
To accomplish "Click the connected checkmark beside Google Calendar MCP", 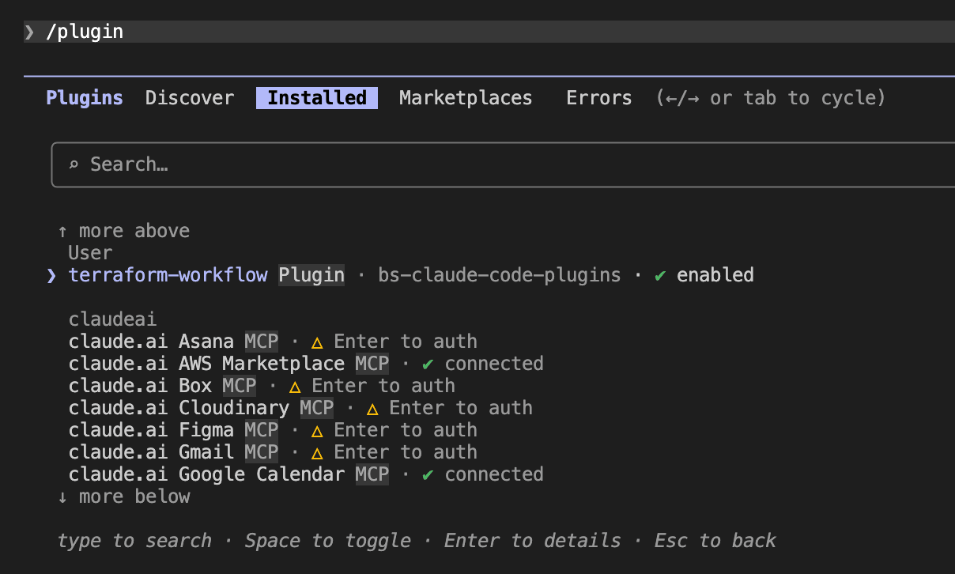I will tap(427, 474).
